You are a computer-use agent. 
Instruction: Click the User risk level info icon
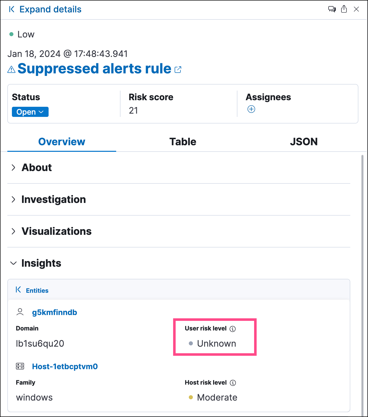233,329
